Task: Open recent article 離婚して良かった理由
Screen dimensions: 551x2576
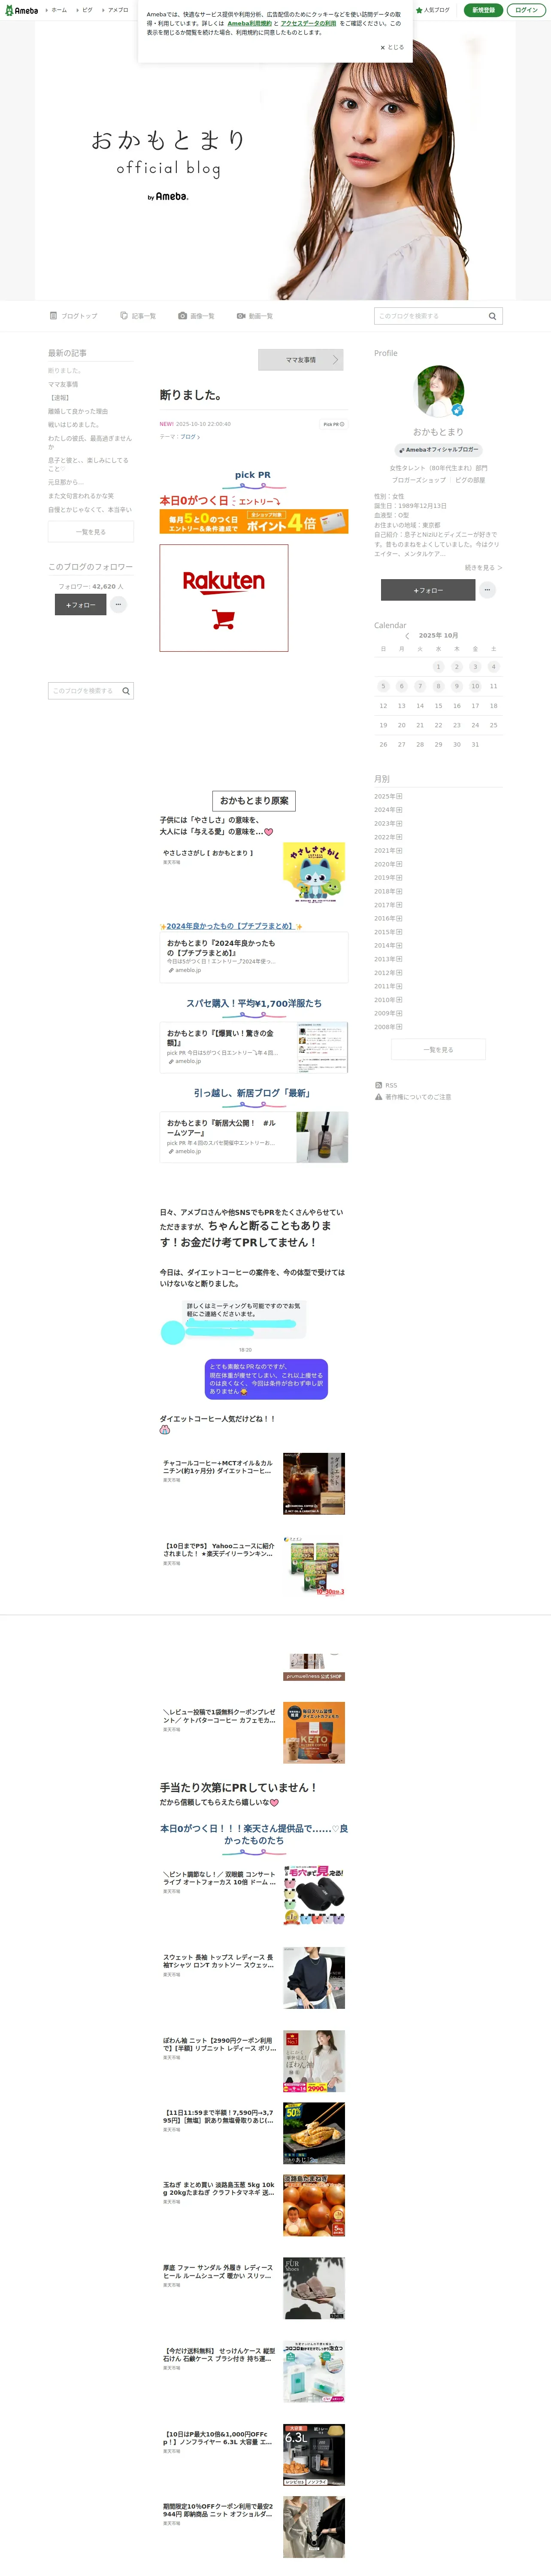Action: tap(78, 411)
